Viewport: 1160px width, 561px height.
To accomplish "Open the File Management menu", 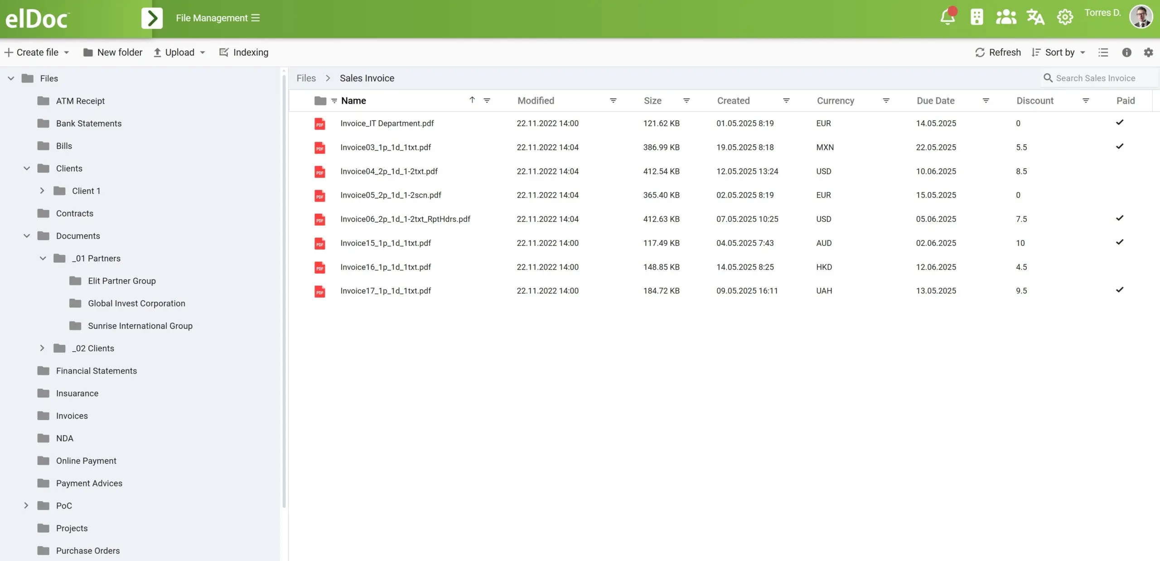I will point(217,18).
